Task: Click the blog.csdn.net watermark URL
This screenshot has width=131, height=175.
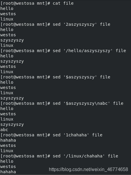Action: pyautogui.click(x=88, y=169)
